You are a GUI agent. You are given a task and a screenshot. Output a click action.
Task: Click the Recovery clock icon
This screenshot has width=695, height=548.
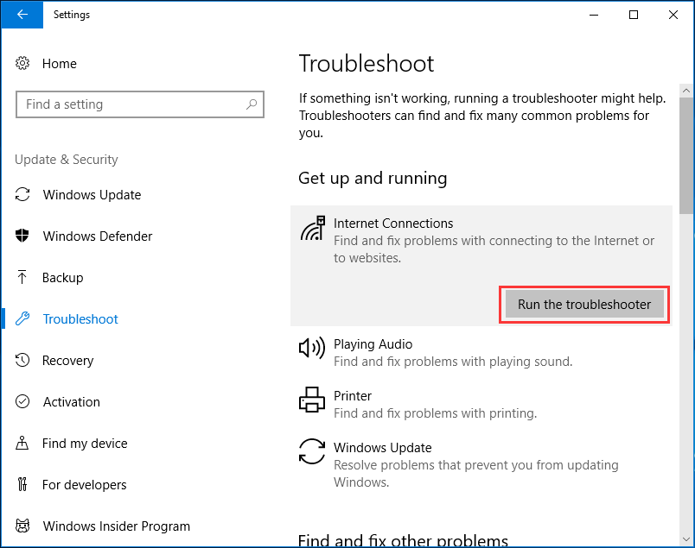(22, 360)
